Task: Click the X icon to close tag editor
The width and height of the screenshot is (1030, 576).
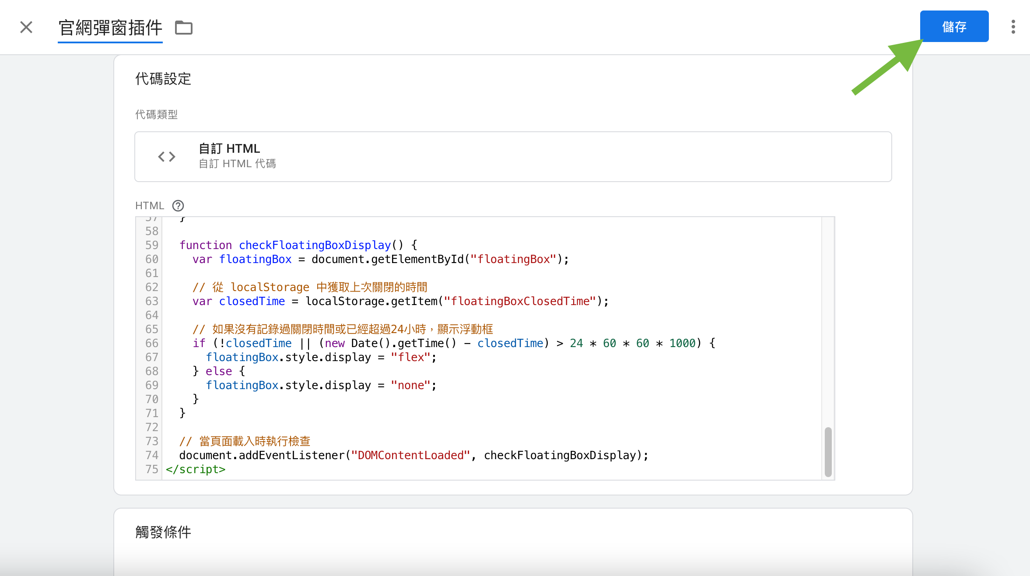Action: [x=26, y=27]
